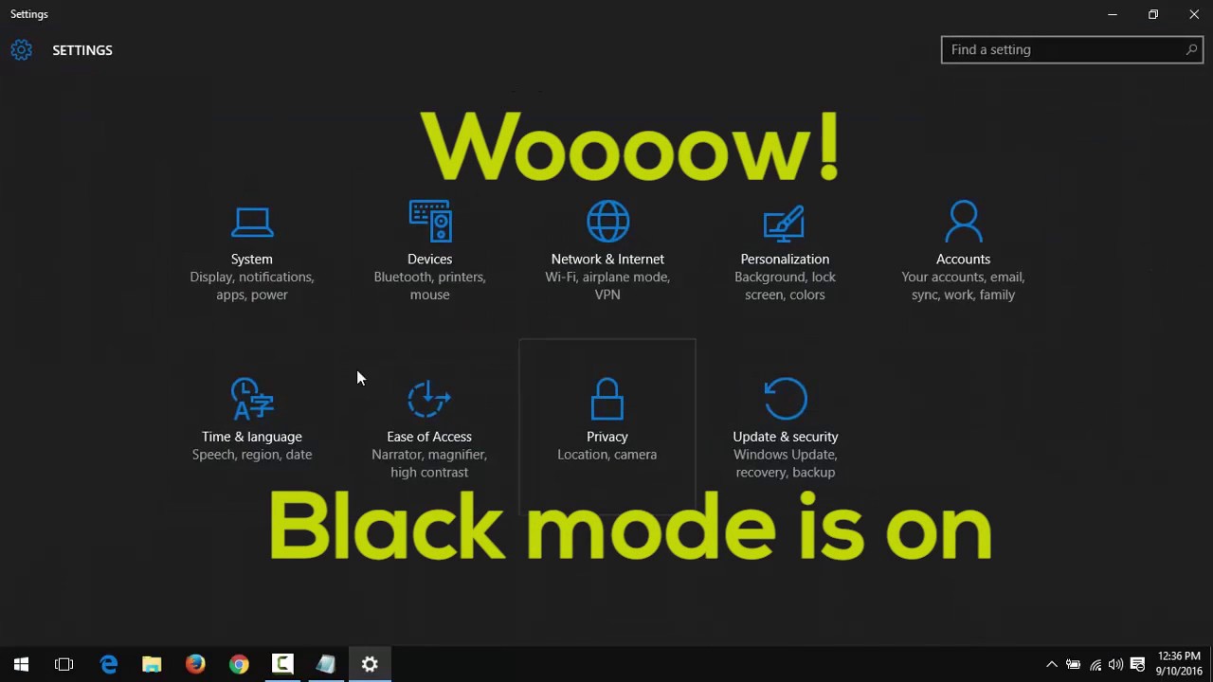Image resolution: width=1213 pixels, height=682 pixels.
Task: Launch Chrome from the taskbar
Action: click(x=238, y=664)
